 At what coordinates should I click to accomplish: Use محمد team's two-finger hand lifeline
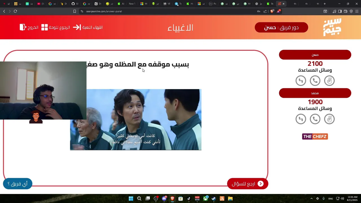pyautogui.click(x=329, y=119)
